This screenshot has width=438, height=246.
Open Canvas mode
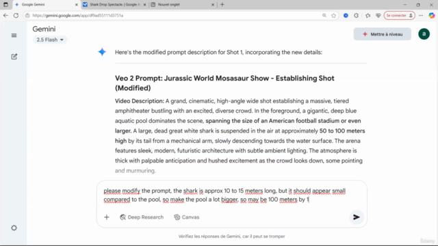pos(187,217)
